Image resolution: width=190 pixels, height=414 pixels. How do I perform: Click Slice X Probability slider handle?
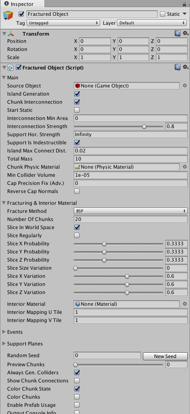coord(104,244)
